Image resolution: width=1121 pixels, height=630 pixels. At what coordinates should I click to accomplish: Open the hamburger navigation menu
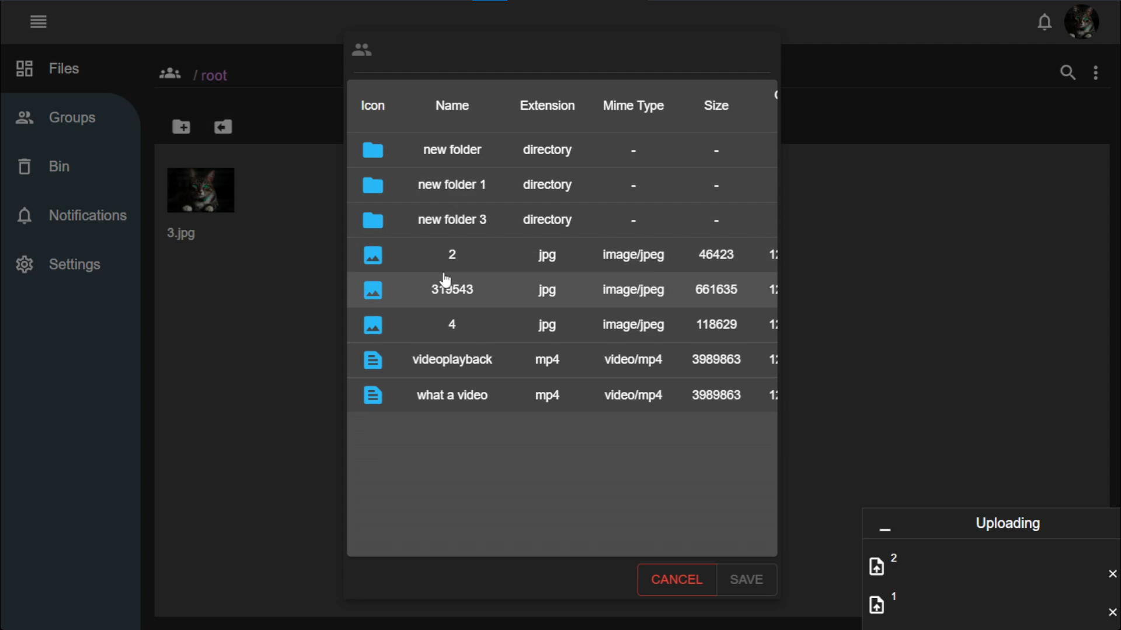(38, 22)
